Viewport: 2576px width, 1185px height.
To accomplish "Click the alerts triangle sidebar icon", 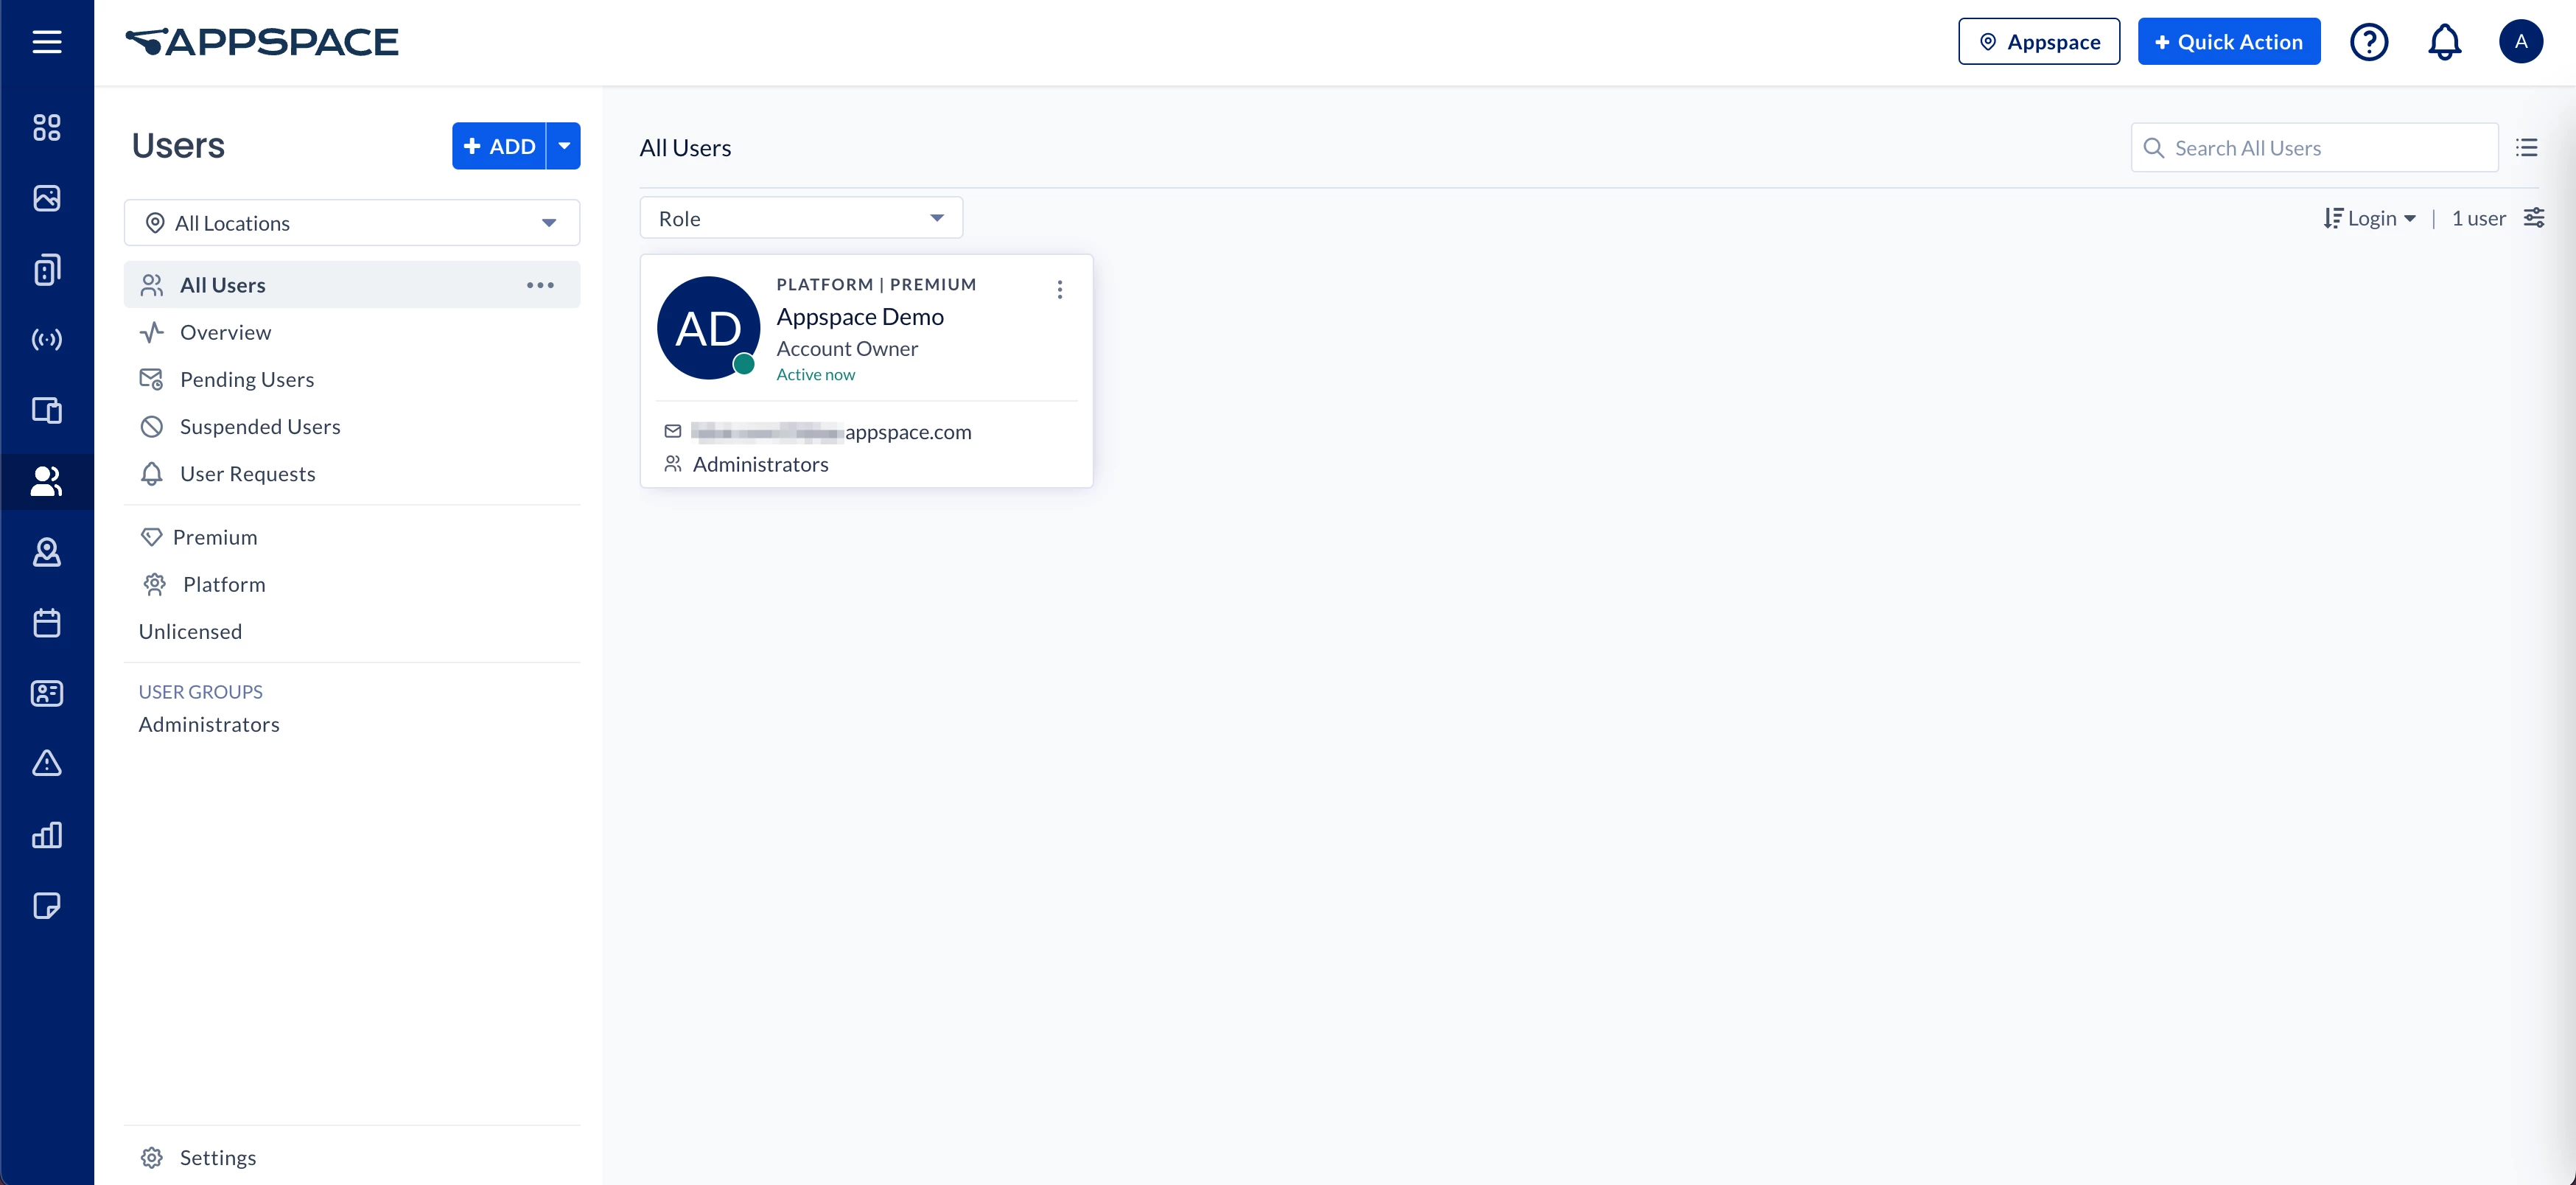I will pyautogui.click(x=46, y=764).
